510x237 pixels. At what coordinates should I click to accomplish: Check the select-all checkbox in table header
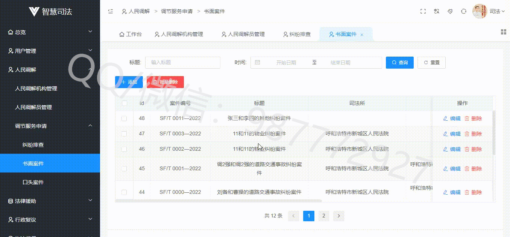click(x=124, y=103)
